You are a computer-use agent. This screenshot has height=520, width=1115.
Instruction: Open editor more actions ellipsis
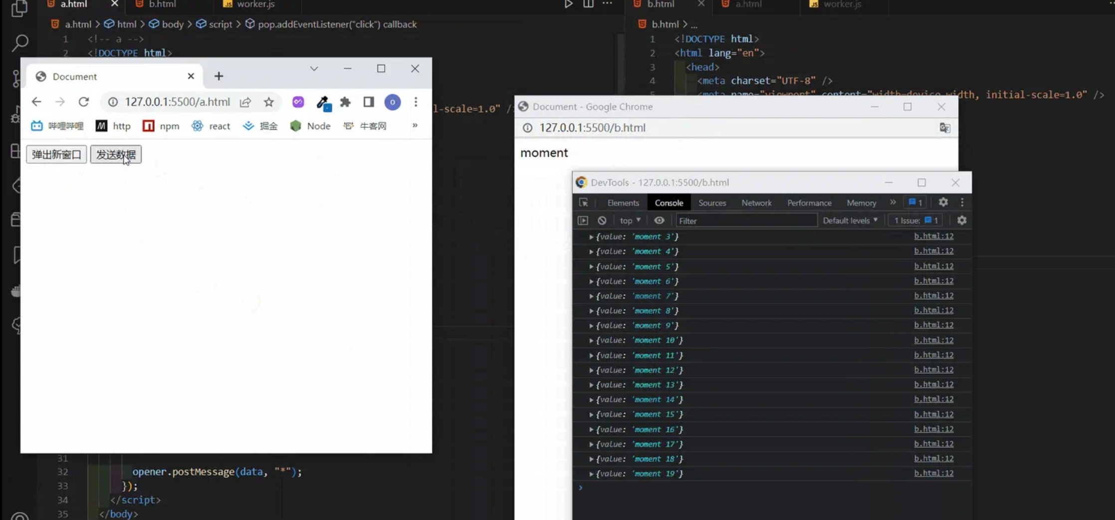point(607,4)
